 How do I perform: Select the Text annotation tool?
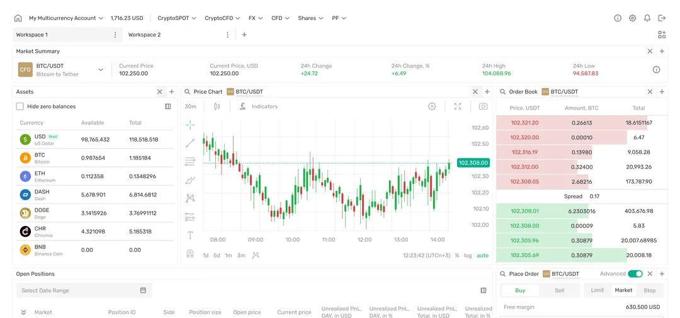[190, 235]
